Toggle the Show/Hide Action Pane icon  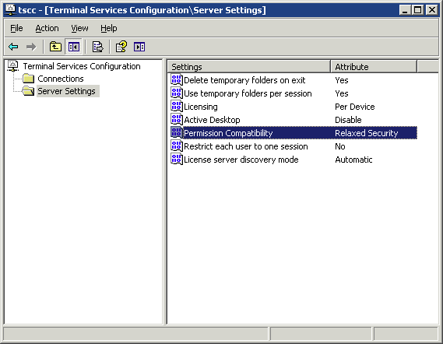tap(139, 47)
